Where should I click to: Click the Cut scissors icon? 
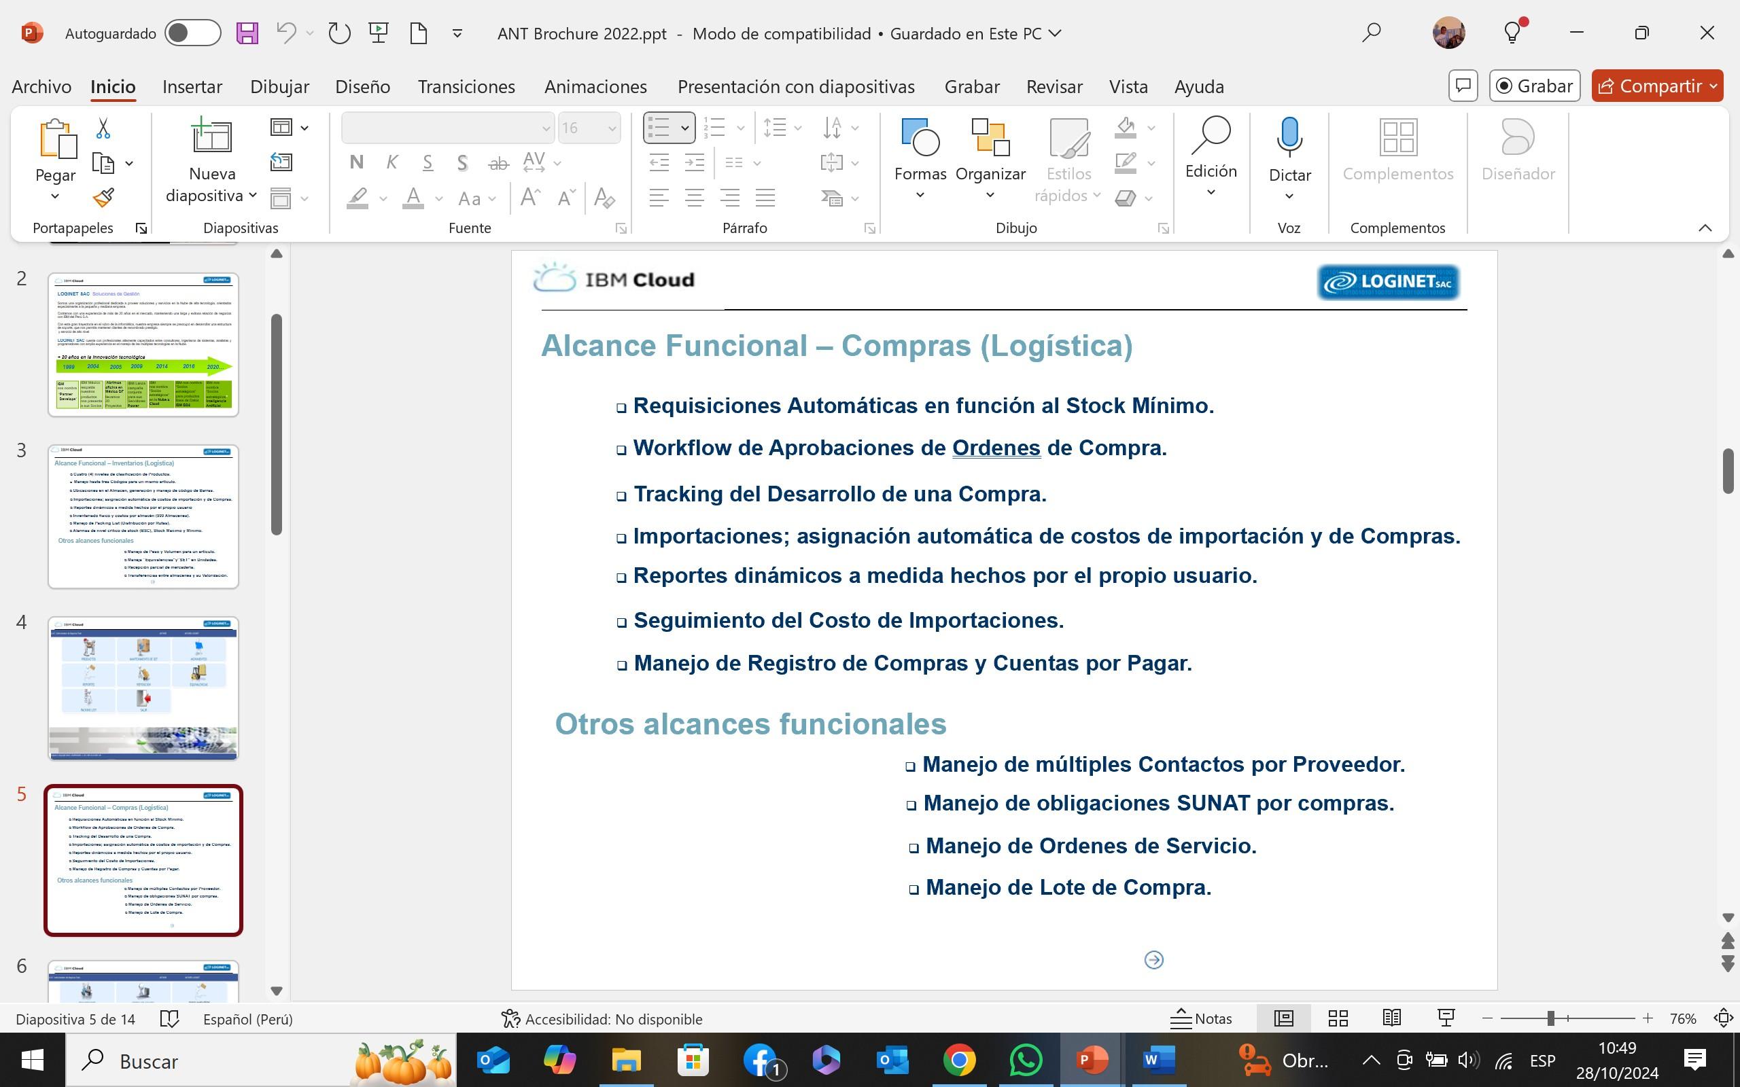[103, 128]
